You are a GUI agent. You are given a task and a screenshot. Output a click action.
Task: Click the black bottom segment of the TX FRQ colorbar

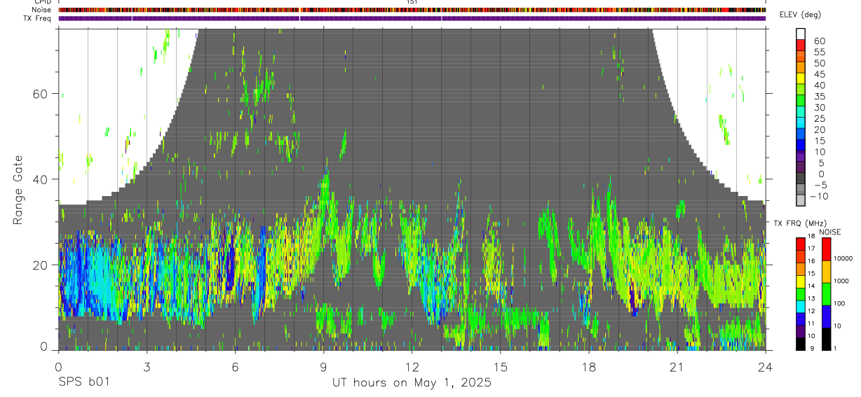point(801,344)
